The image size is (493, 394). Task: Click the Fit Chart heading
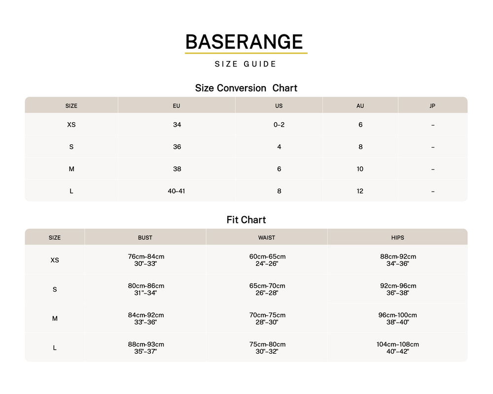point(246,220)
